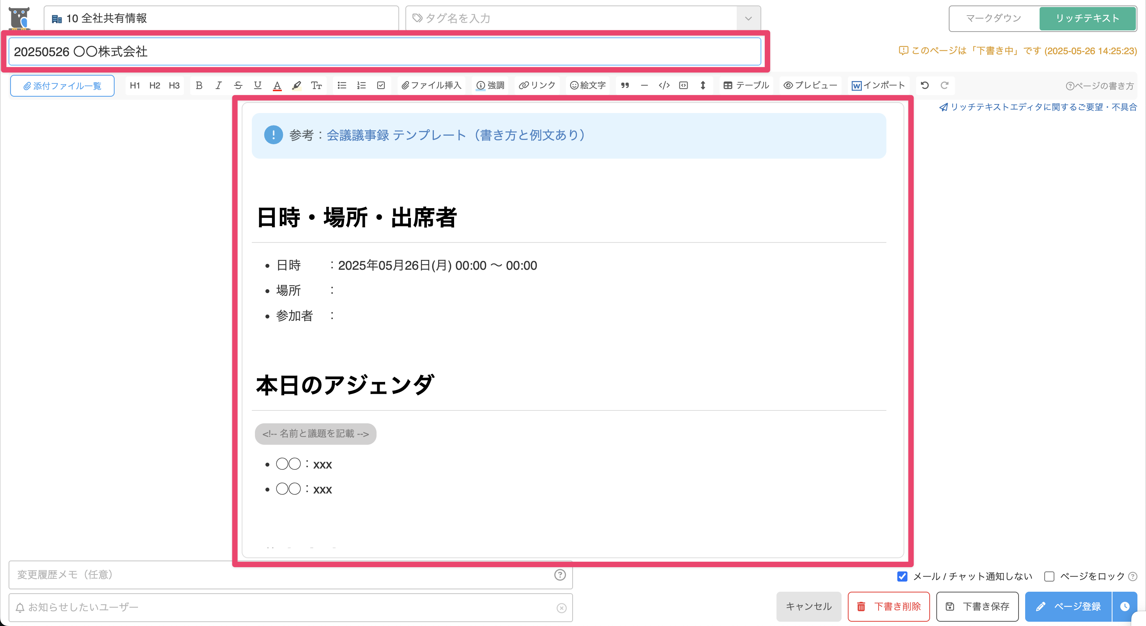
Task: Click the インポート Word import button
Action: (x=878, y=85)
